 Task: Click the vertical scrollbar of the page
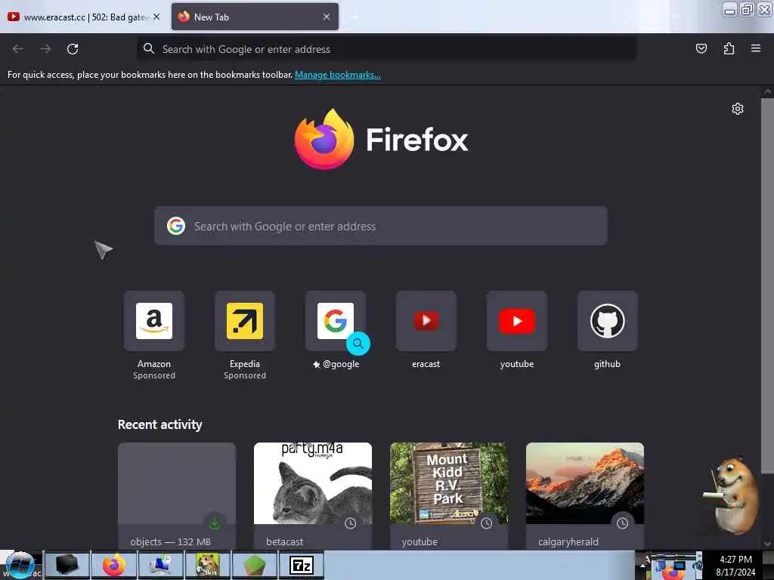click(767, 286)
